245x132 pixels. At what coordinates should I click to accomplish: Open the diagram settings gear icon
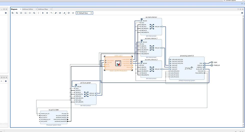point(242,13)
